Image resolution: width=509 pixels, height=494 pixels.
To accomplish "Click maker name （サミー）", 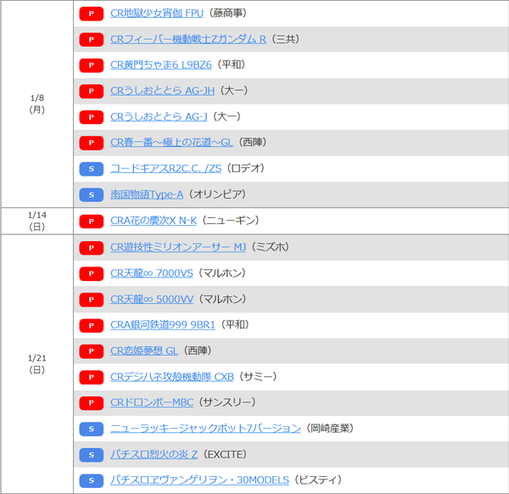I will click(258, 377).
